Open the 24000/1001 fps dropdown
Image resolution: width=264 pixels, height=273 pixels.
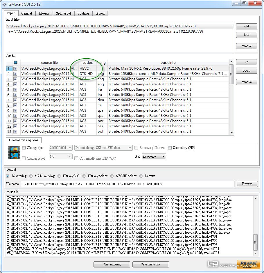click(x=61, y=148)
